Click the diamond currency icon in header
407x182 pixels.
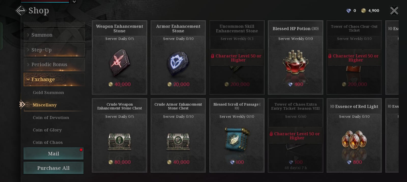[348, 11]
